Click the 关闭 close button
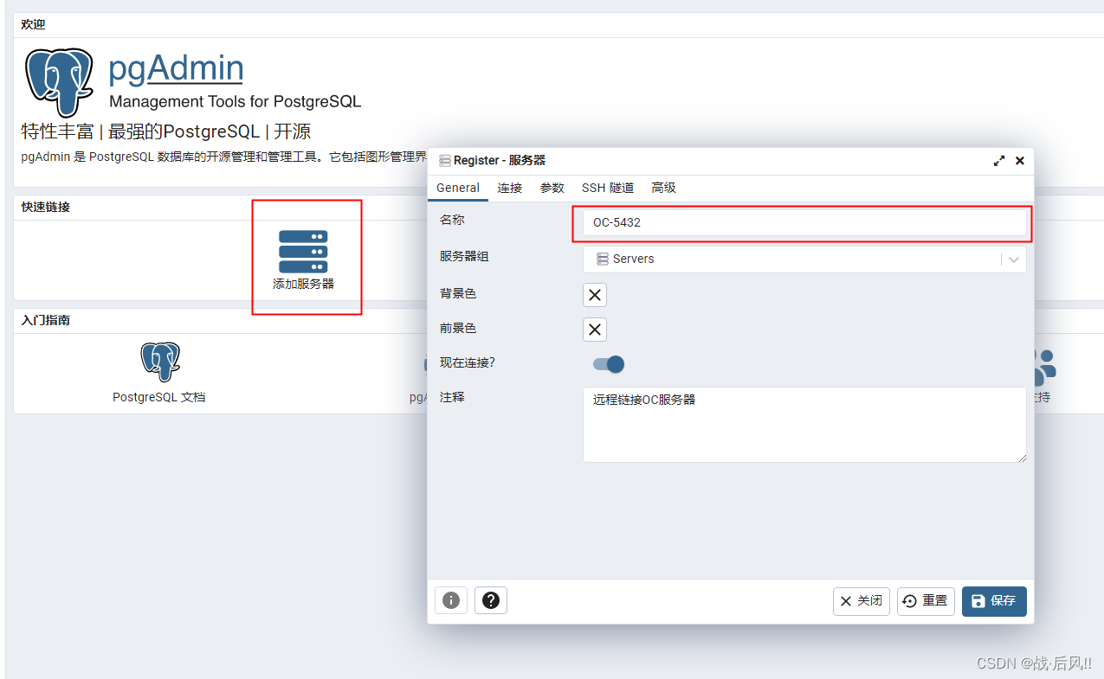The width and height of the screenshot is (1104, 679). (x=862, y=601)
